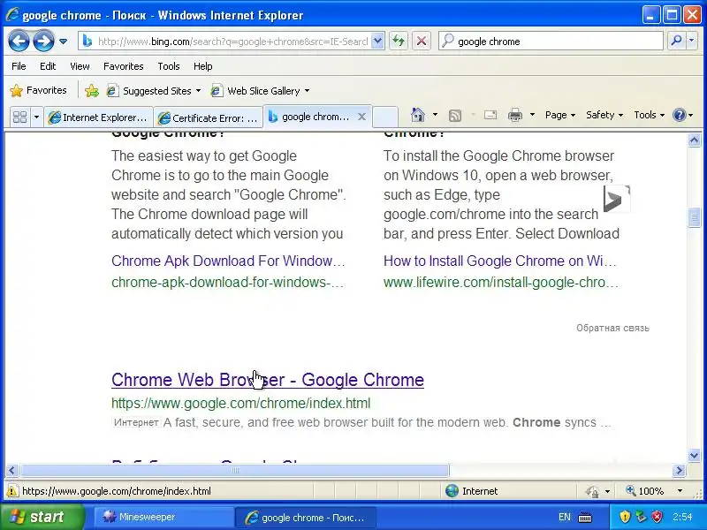The width and height of the screenshot is (707, 530).
Task: Open Chrome Apk Download For Windows link
Action: (x=228, y=261)
